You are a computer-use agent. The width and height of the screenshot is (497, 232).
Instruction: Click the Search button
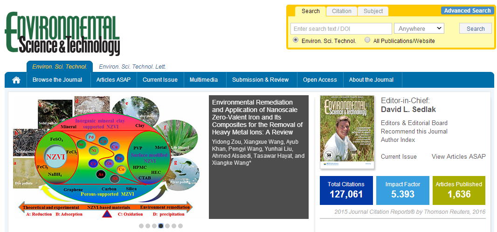476,28
